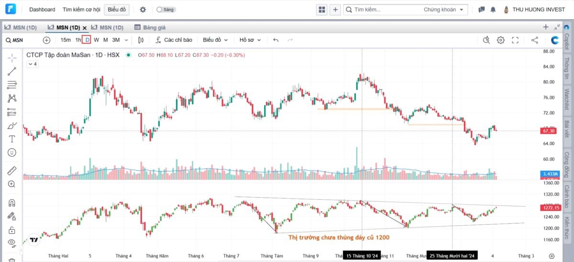Open the Bảng giá tab
Viewport: 574px width, 262px height.
[x=150, y=27]
